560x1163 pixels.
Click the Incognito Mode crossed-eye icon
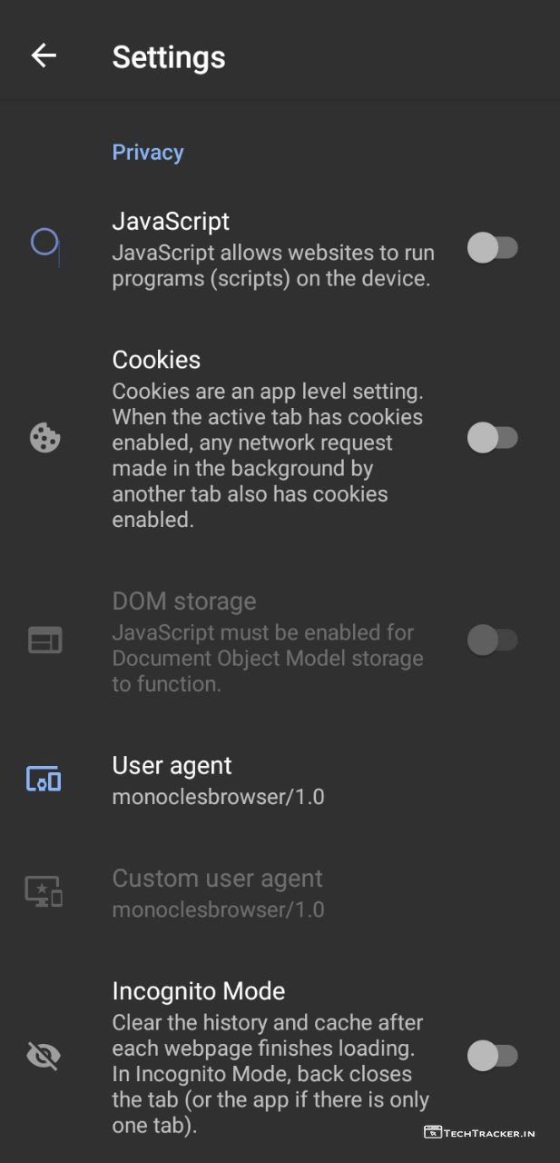tap(44, 1056)
